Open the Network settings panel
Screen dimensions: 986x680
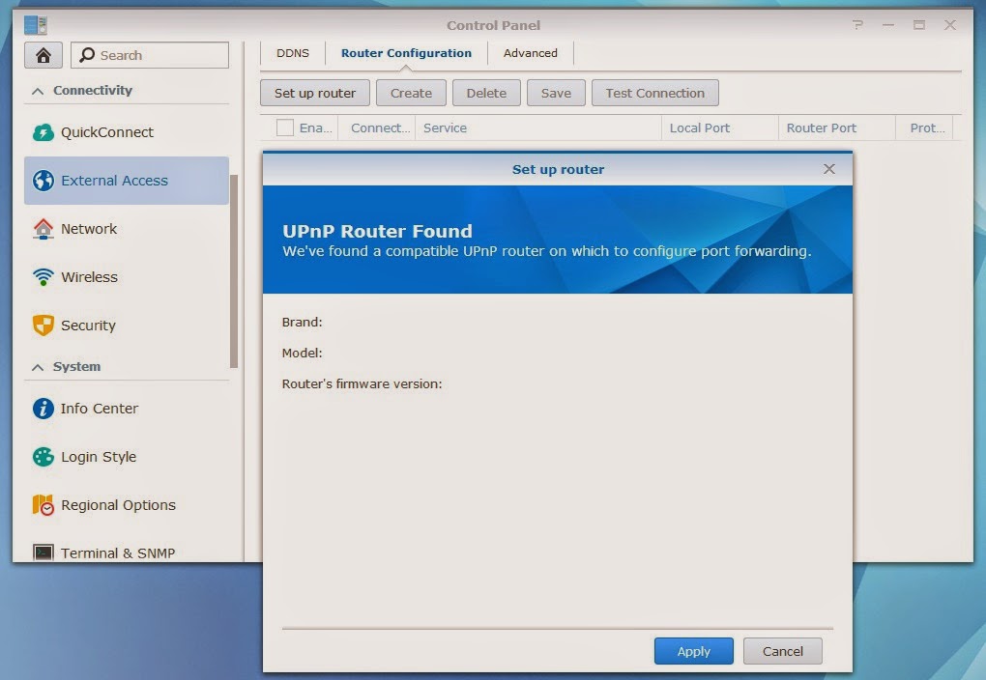coord(89,229)
